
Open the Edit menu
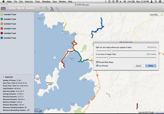point(21,1)
